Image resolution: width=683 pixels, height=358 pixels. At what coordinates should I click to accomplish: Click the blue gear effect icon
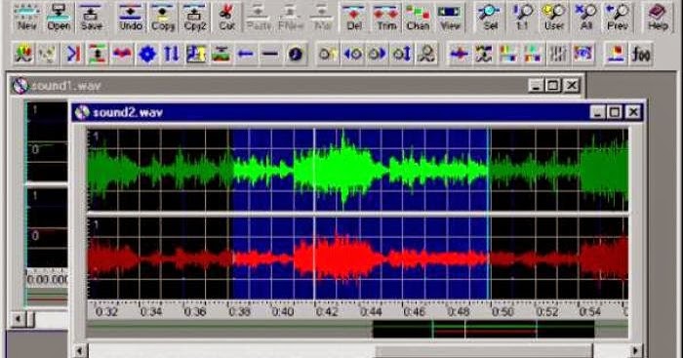(147, 54)
